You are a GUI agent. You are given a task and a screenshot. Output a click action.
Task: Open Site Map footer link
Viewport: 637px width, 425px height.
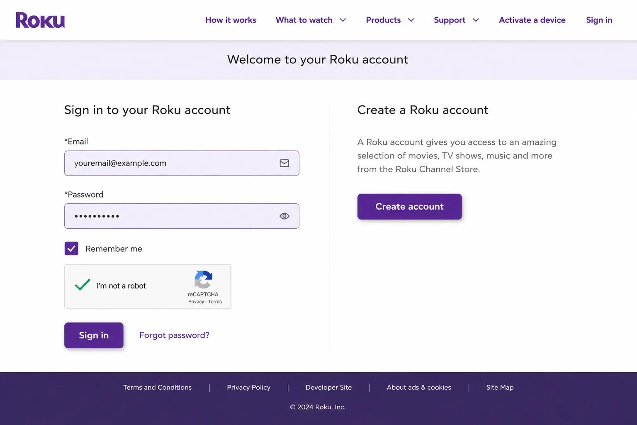pyautogui.click(x=500, y=387)
